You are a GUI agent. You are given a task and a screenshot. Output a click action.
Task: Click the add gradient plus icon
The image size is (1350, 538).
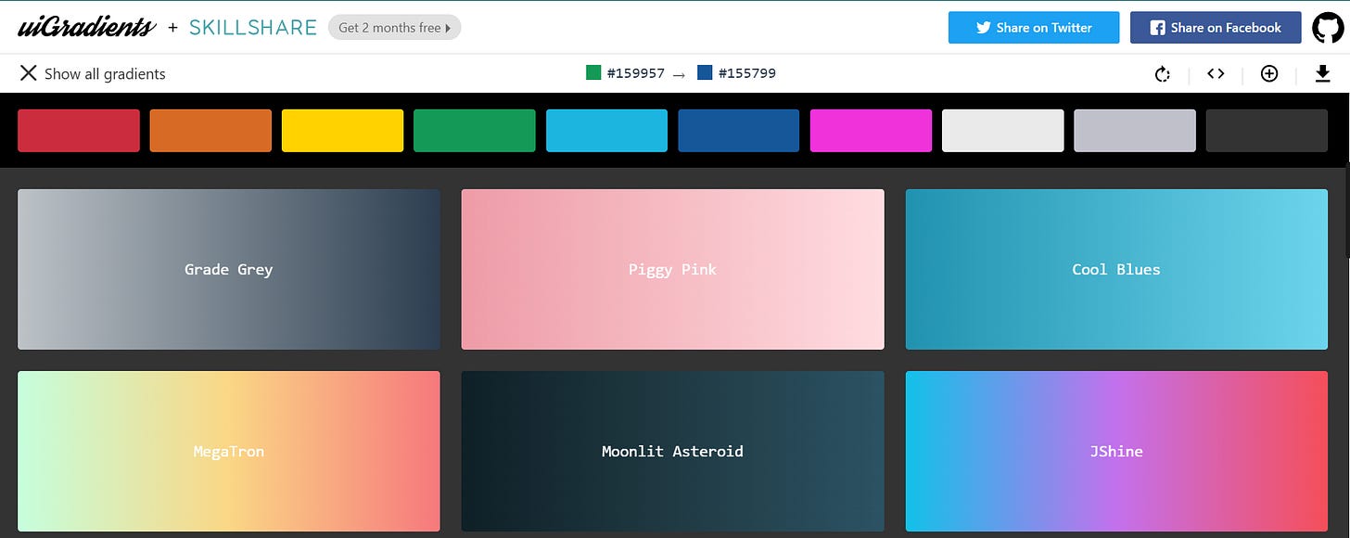[x=1269, y=74]
